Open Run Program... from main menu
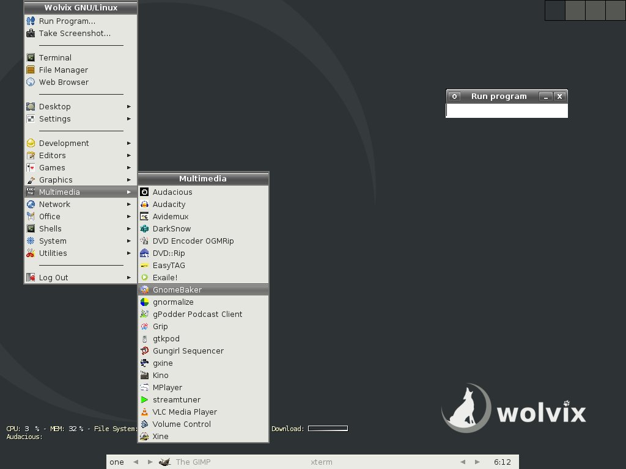Viewport: 626px width, 469px height. 81,21
